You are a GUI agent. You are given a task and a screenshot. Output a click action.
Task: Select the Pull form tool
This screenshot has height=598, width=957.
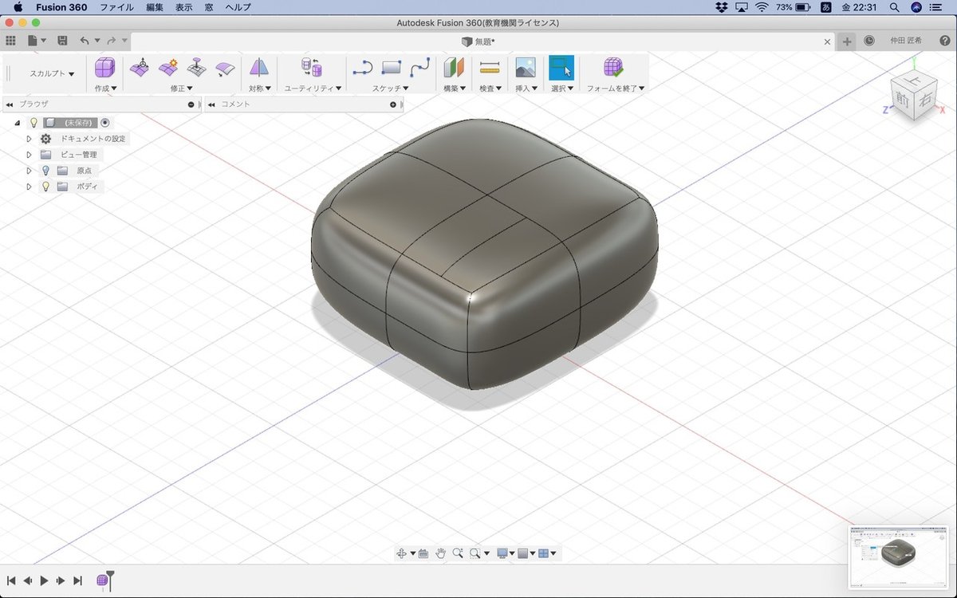click(196, 68)
